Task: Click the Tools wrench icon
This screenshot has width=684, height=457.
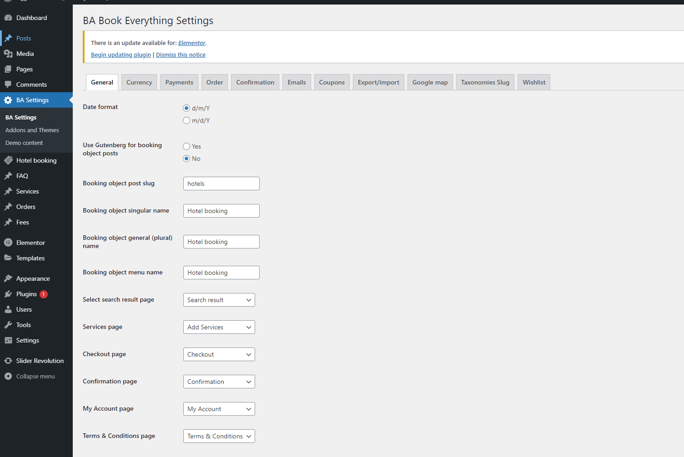Action: pos(8,325)
